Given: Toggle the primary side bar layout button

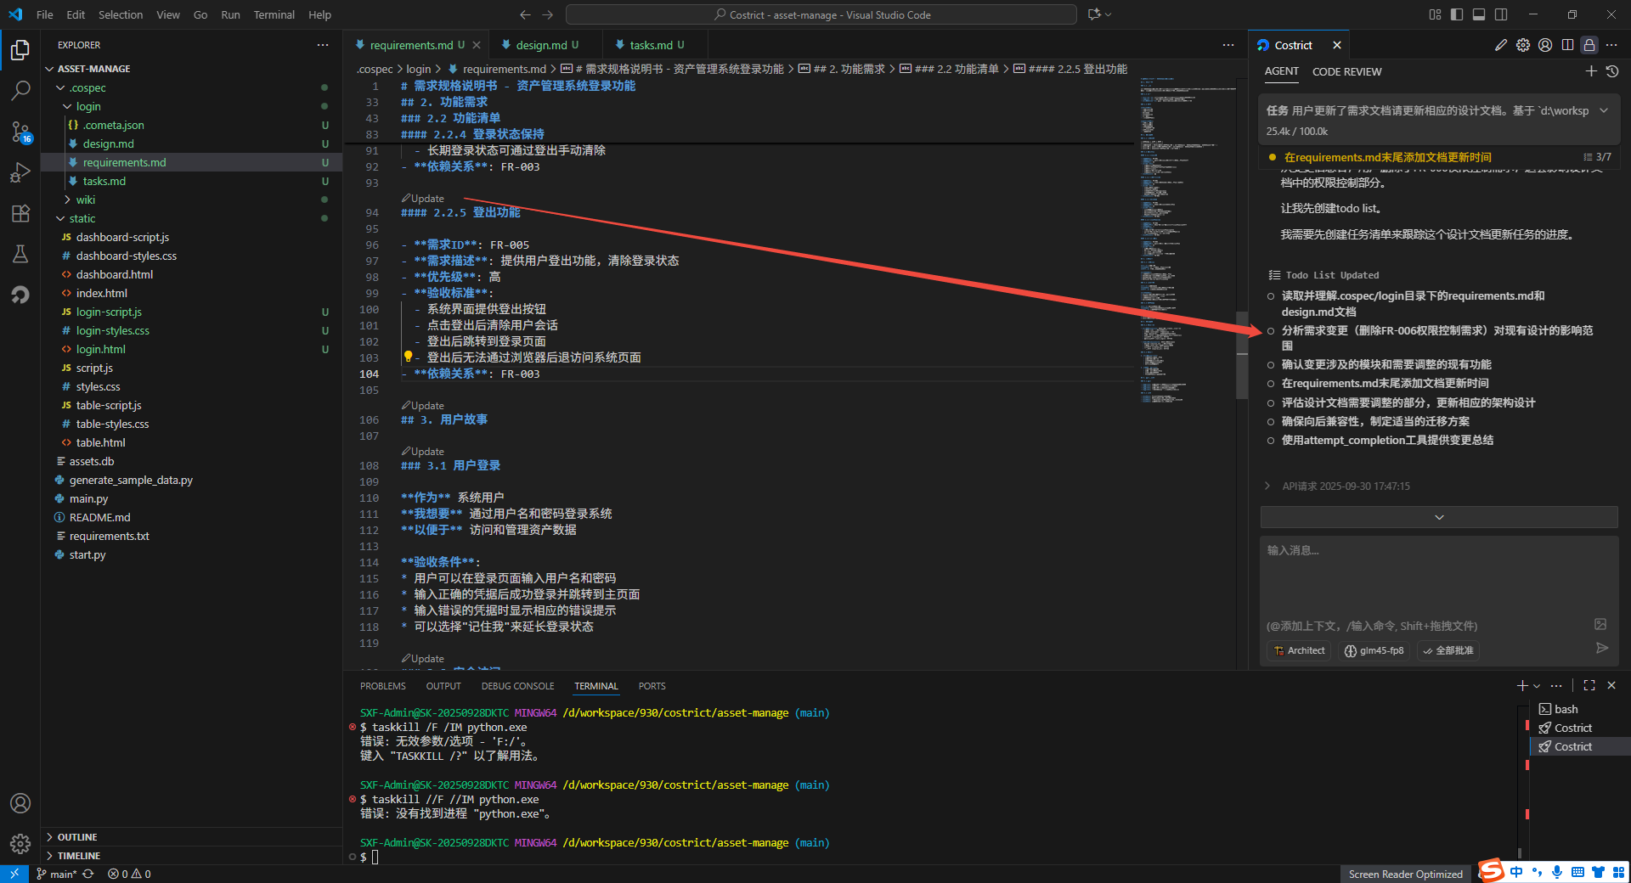Looking at the screenshot, I should (1457, 14).
